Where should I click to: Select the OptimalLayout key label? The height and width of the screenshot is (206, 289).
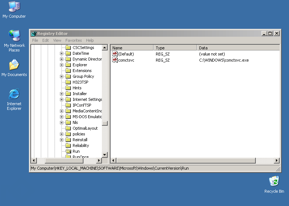85,128
